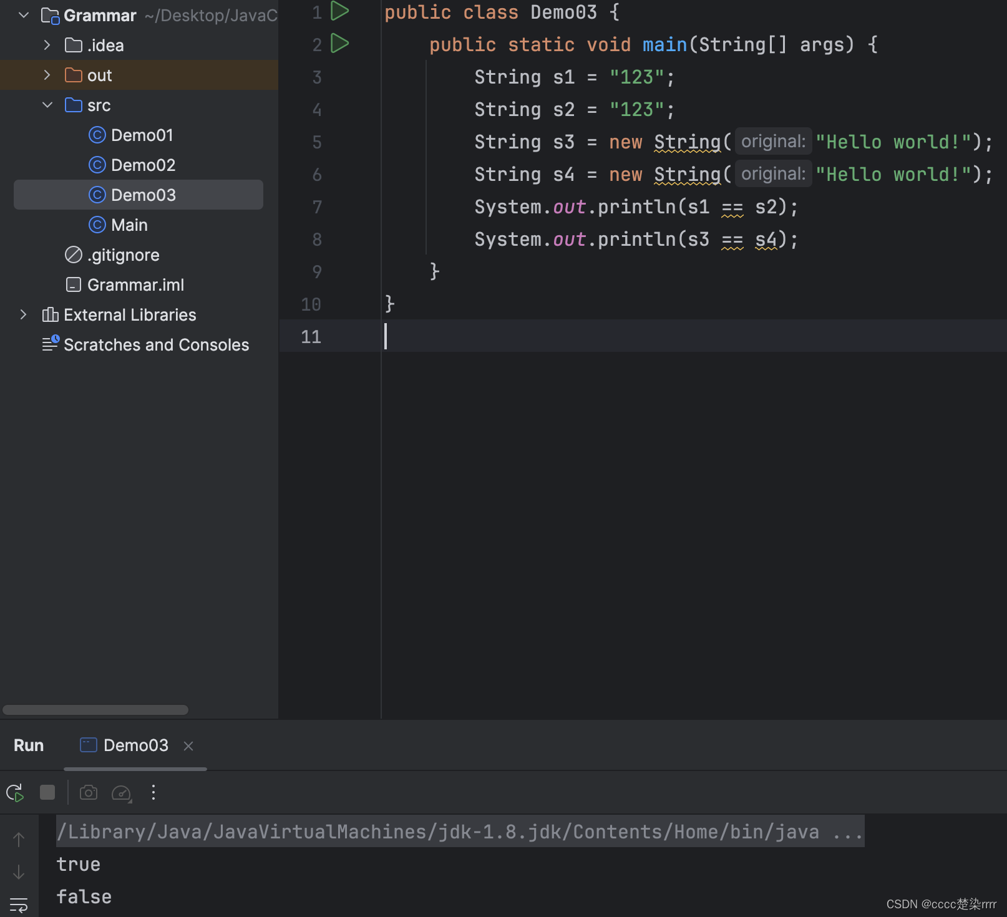The width and height of the screenshot is (1007, 917).
Task: Click the Grammar project root name
Action: 100,15
